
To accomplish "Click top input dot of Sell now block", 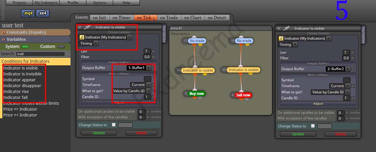I will click(x=241, y=92).
